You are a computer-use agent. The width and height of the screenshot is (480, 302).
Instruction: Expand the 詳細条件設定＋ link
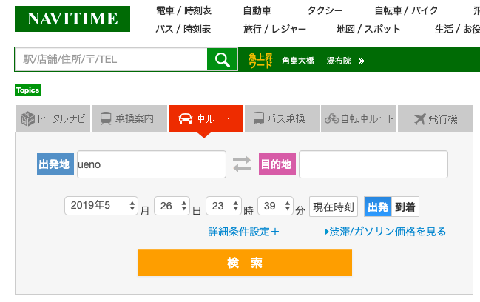(x=244, y=232)
